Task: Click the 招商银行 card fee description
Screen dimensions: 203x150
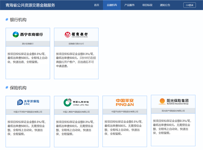Action: point(76,60)
